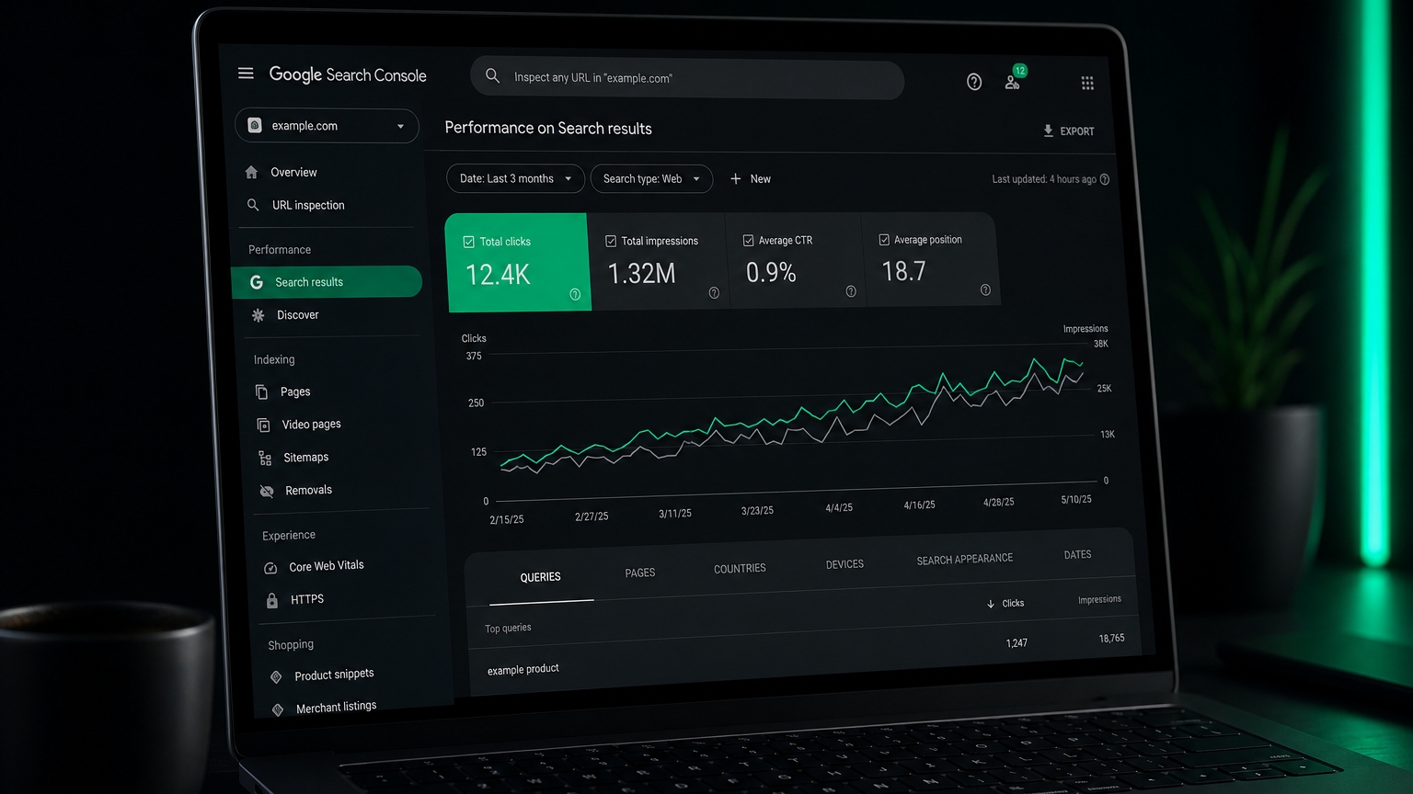Toggle the Total impressions checkbox

(x=611, y=241)
